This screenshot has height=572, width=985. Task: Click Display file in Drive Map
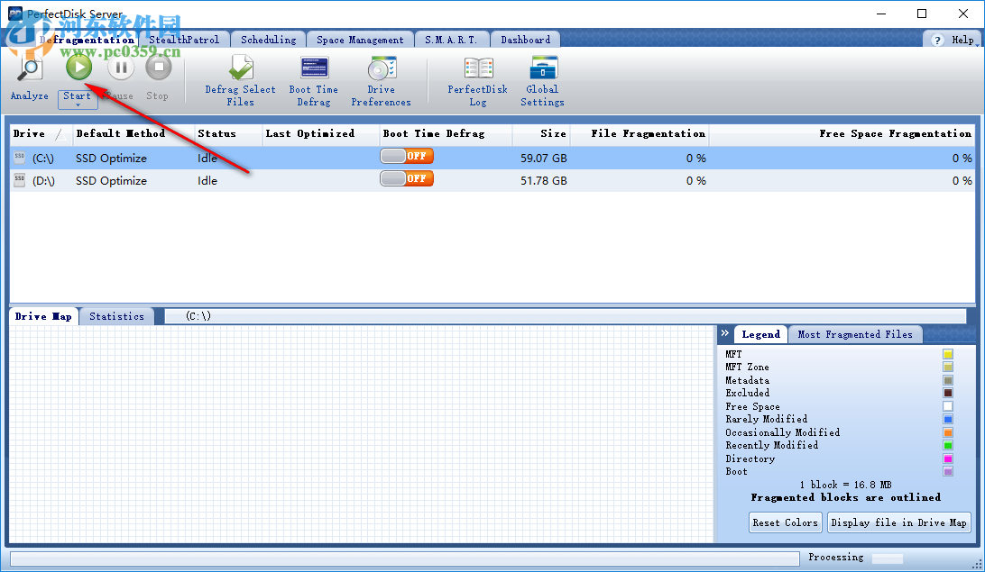(898, 522)
